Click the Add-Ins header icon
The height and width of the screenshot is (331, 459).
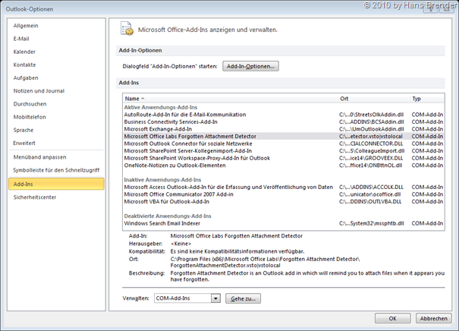127,29
